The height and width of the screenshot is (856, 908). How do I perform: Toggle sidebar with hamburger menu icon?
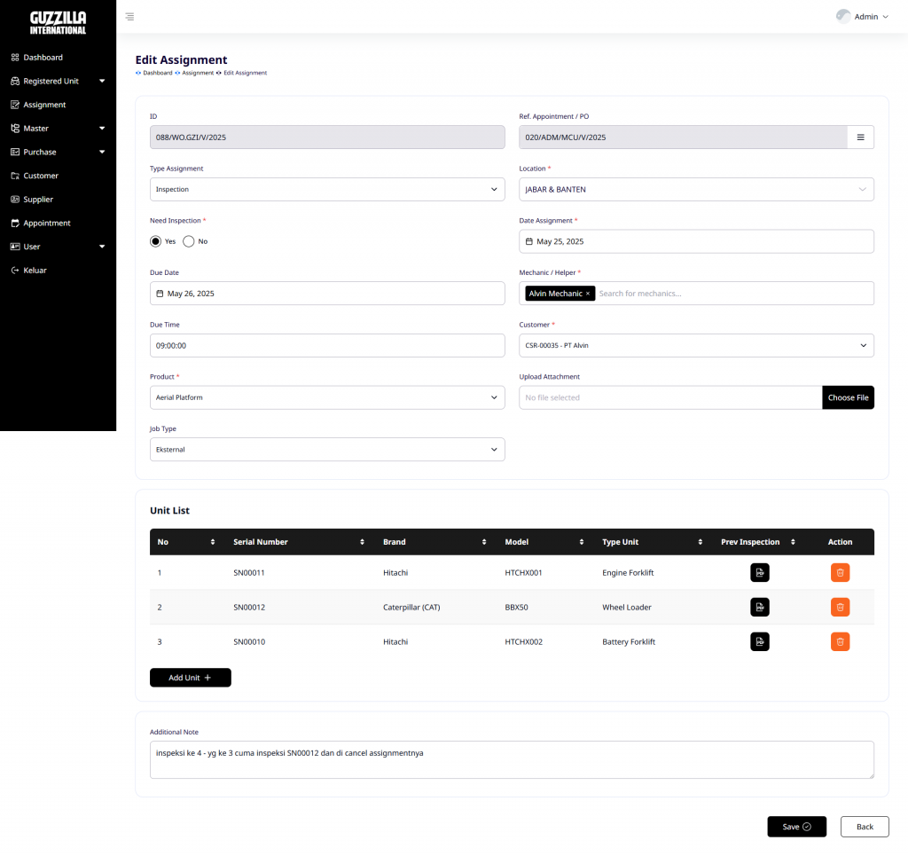[129, 17]
